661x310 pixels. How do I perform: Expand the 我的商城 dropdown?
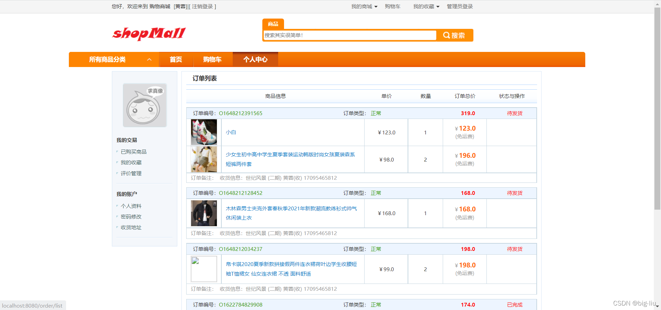pyautogui.click(x=364, y=7)
